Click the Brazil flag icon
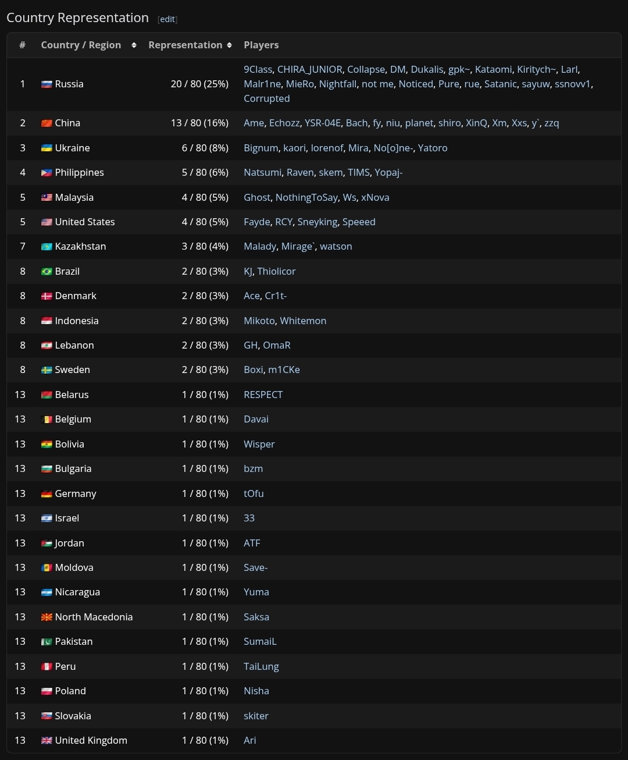The image size is (628, 760). pos(47,272)
